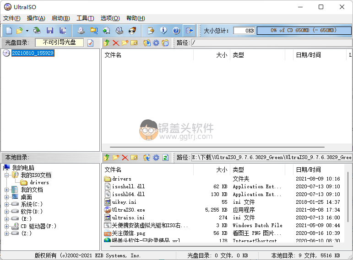Click the gear icon in disc toolbar
The image size is (353, 260).
tap(156, 42)
